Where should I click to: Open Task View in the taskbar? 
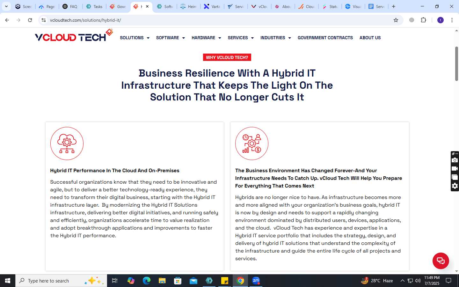(x=115, y=281)
